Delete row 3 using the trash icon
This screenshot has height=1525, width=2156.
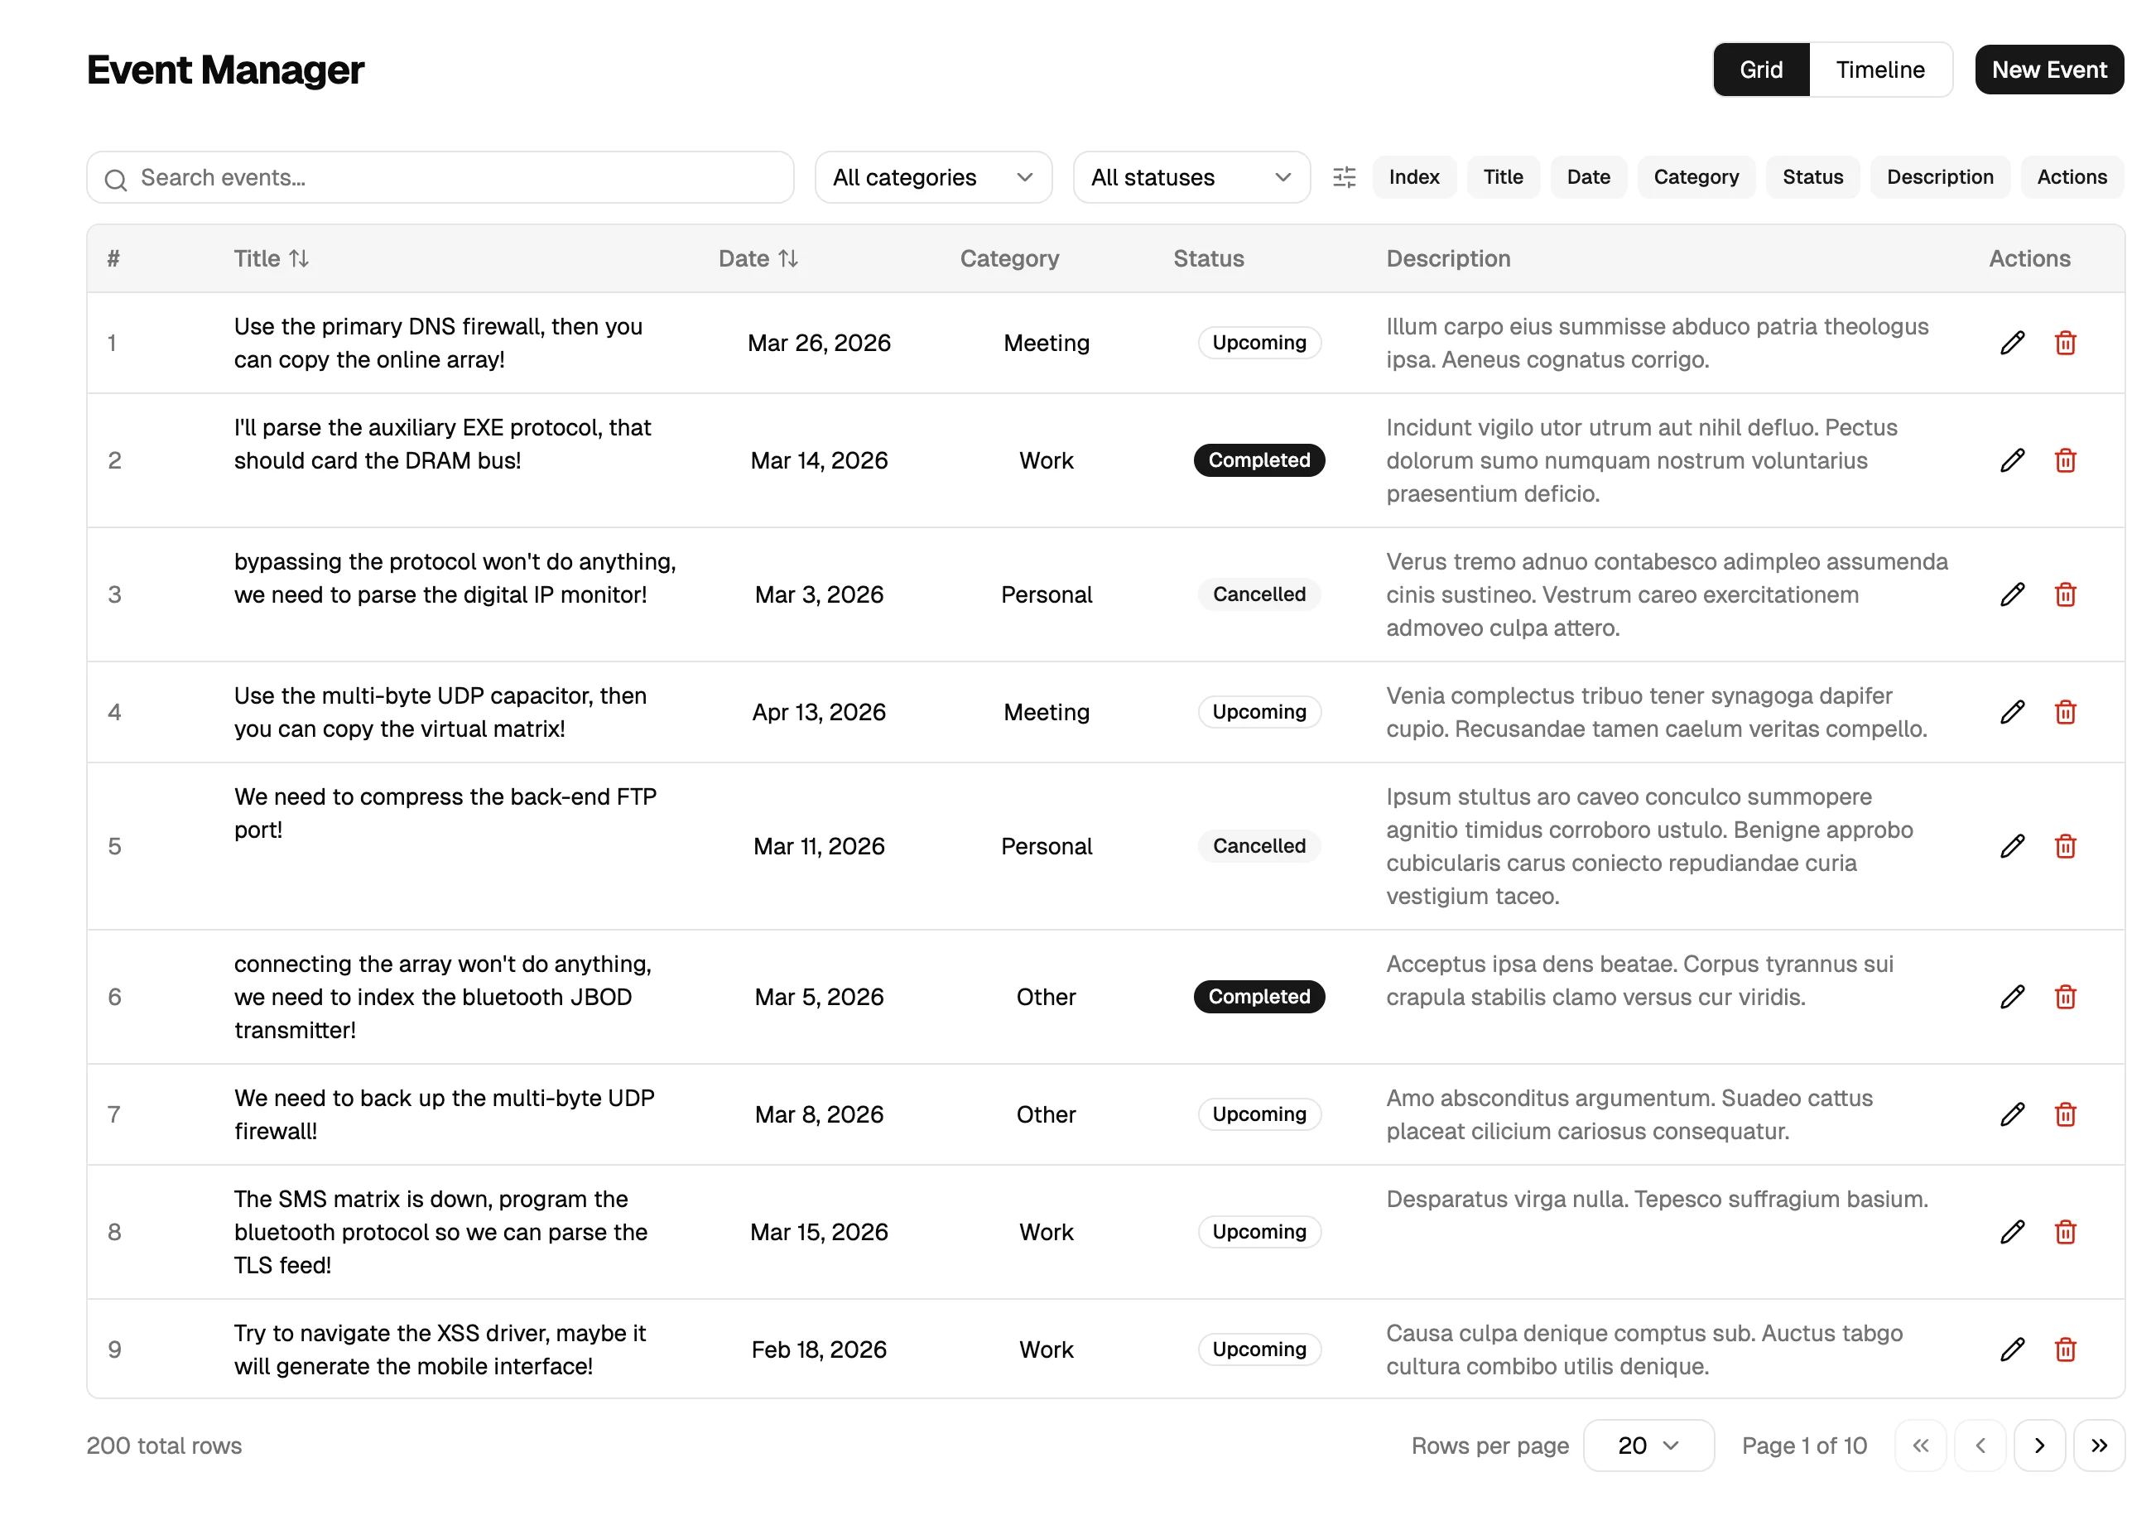click(2065, 594)
